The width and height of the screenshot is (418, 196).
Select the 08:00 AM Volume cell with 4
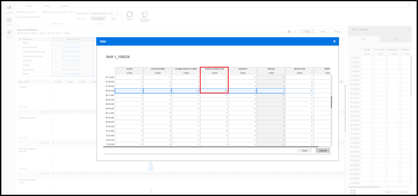coord(129,91)
